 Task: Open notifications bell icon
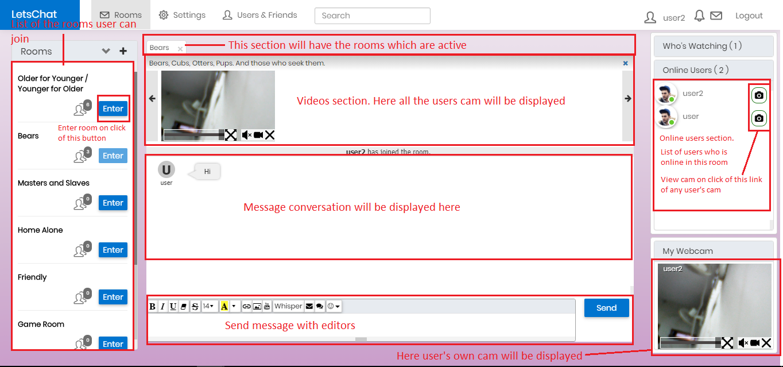(x=699, y=16)
